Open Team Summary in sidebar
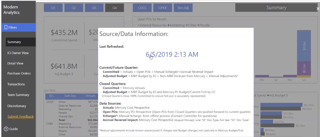 (x=18, y=95)
